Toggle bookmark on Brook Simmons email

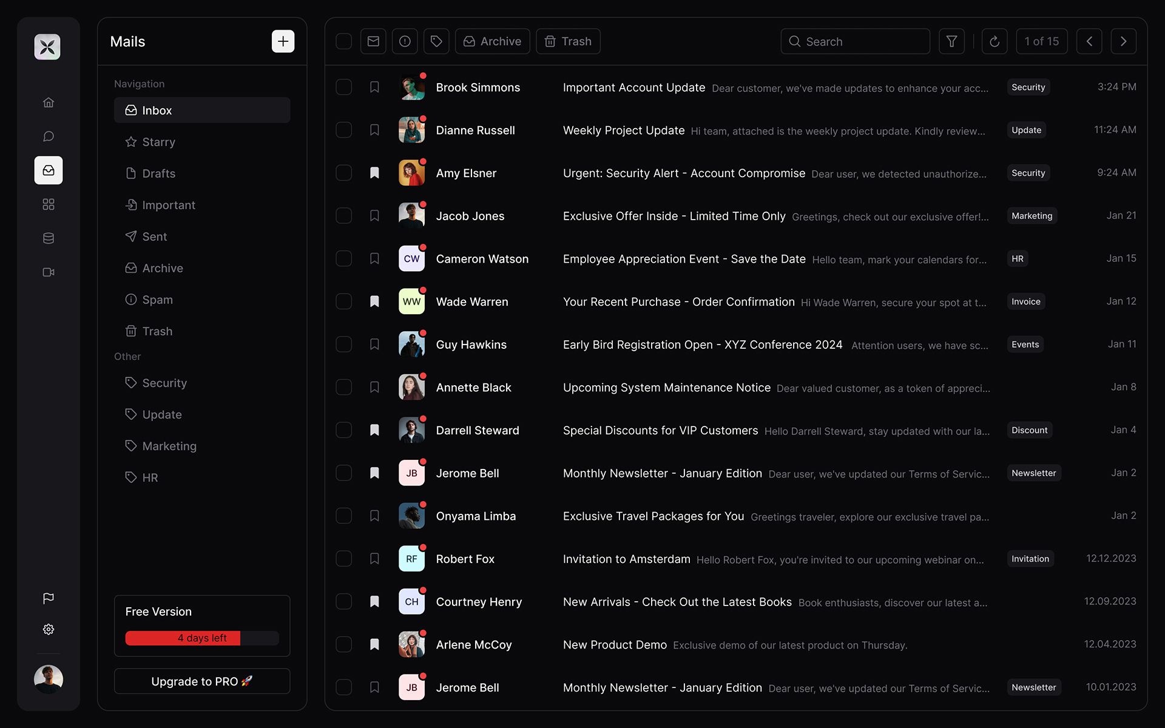(374, 87)
